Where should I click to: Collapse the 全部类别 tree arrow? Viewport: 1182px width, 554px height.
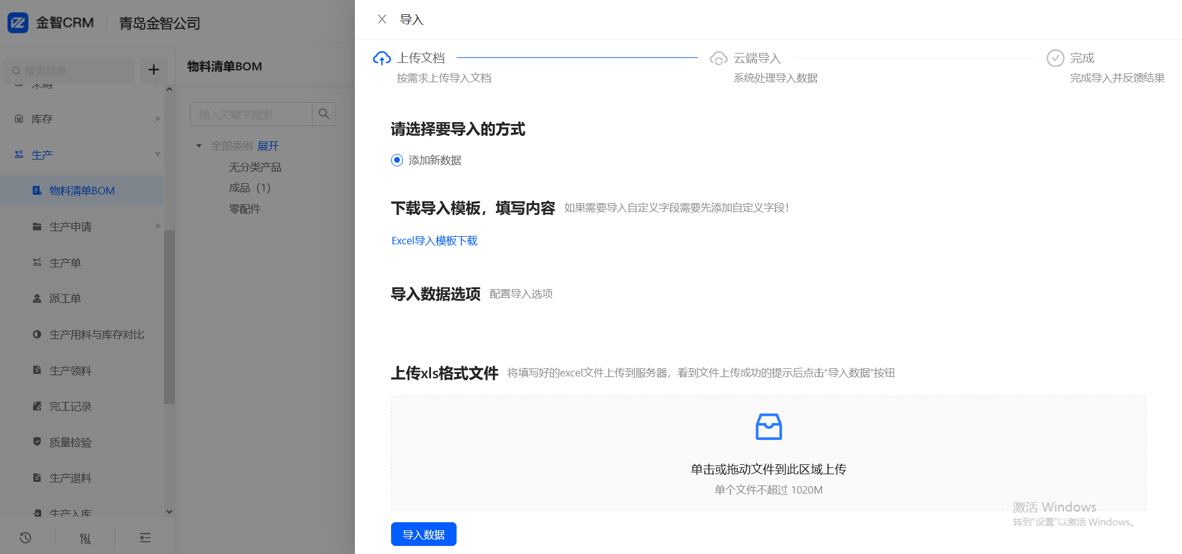point(199,146)
